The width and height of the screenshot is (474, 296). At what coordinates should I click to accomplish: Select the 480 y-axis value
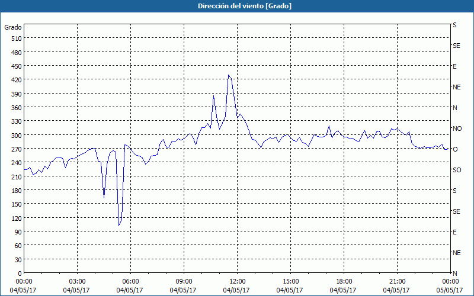coord(17,53)
